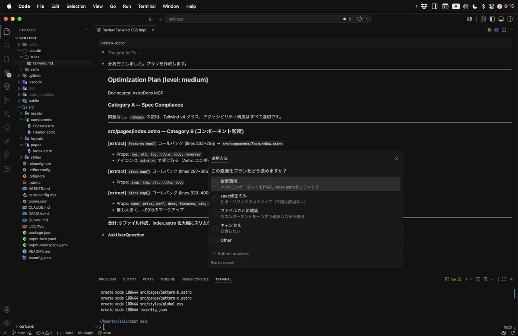518x336 pixels.
Task: Close the bottom panel with X
Action: (x=511, y=279)
